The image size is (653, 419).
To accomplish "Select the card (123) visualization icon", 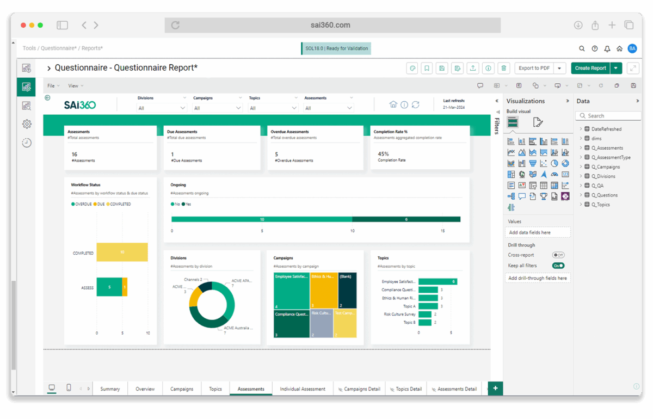I will (x=565, y=175).
